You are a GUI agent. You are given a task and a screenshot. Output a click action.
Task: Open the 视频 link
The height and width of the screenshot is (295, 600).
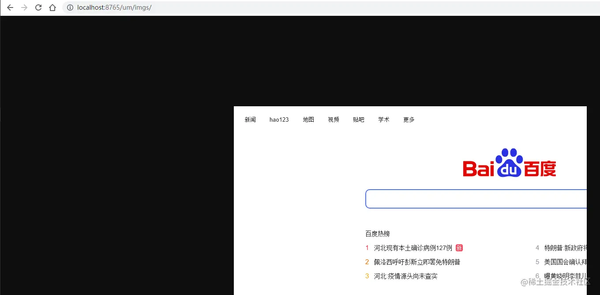point(334,119)
